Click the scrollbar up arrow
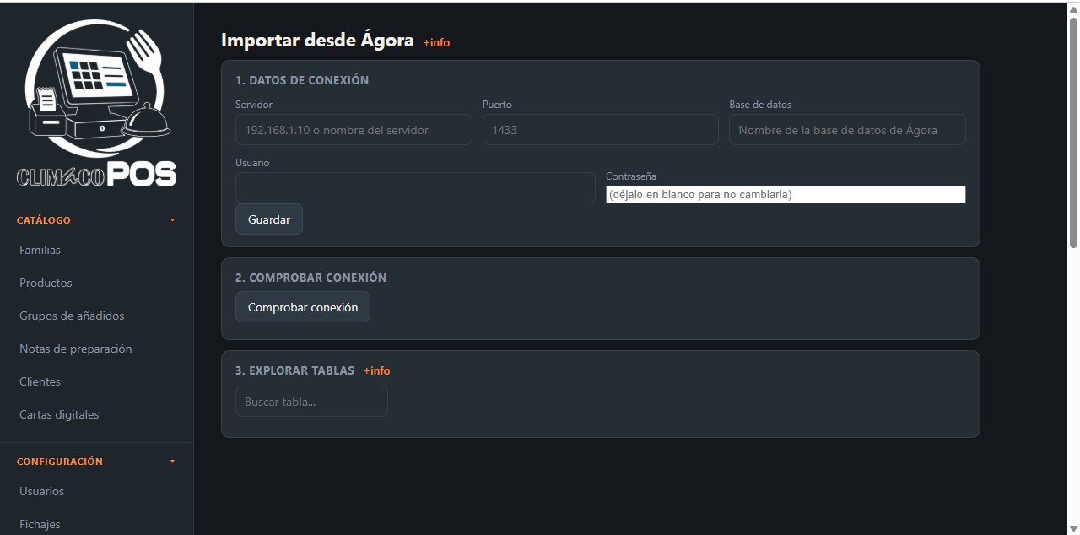This screenshot has width=1080, height=535. coord(1073,8)
